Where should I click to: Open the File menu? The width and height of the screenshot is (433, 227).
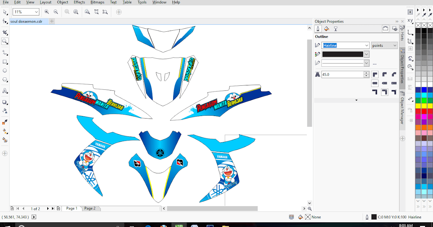point(6,2)
